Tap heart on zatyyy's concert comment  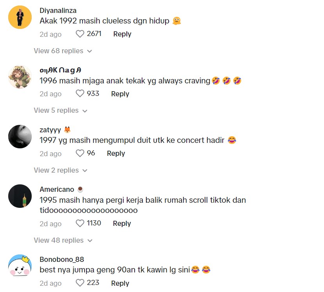pos(80,153)
